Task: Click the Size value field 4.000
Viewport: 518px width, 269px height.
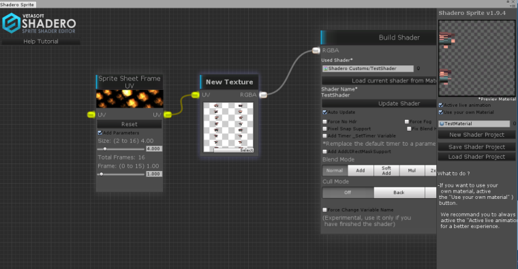Action: pos(153,149)
